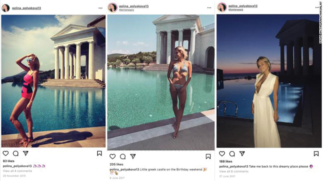Comment on the Little greek castle post
The image size is (323, 181).
click(x=123, y=156)
